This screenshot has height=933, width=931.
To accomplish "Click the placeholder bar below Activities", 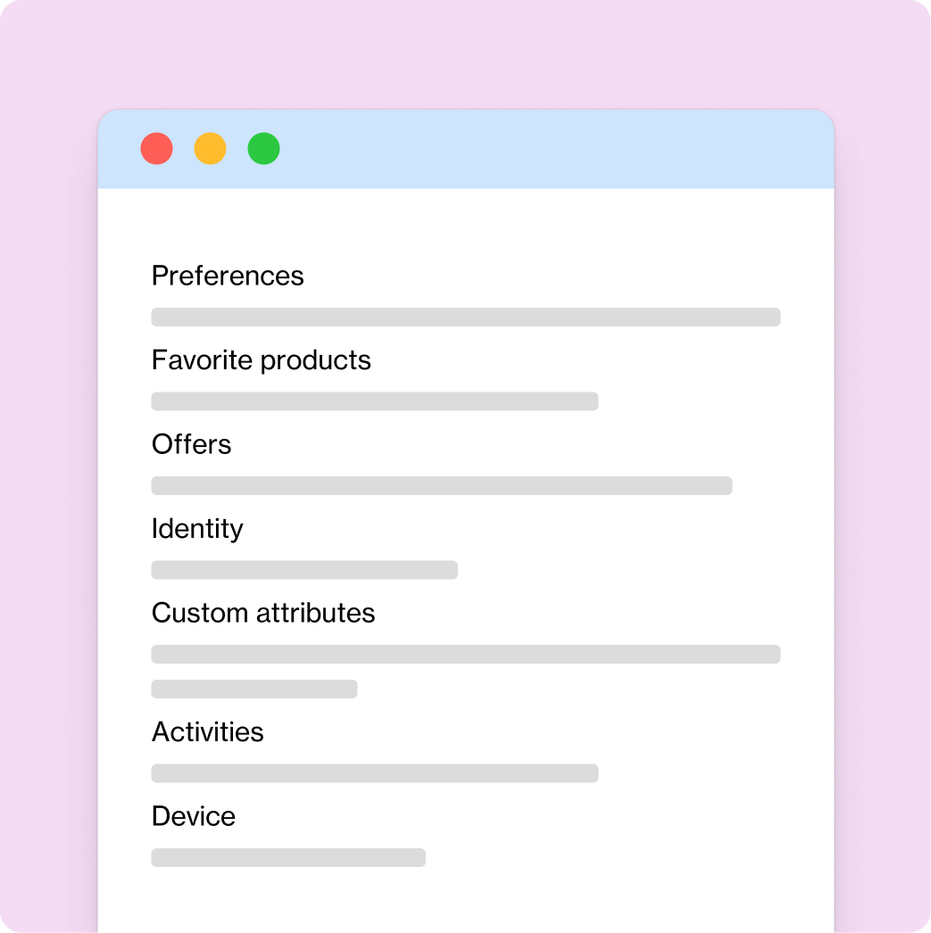I will tap(374, 773).
